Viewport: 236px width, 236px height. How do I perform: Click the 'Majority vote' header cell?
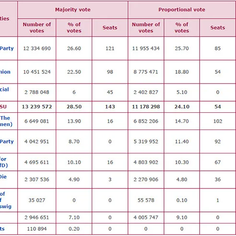pos(73,10)
